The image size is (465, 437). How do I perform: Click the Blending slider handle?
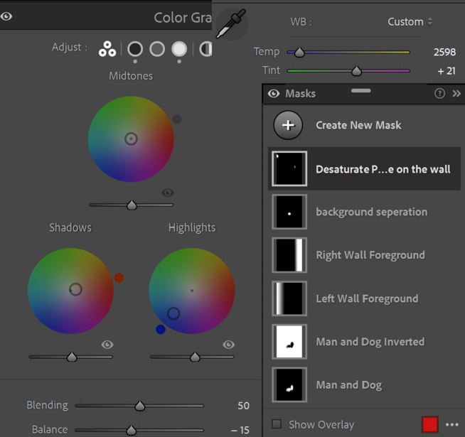coord(139,406)
